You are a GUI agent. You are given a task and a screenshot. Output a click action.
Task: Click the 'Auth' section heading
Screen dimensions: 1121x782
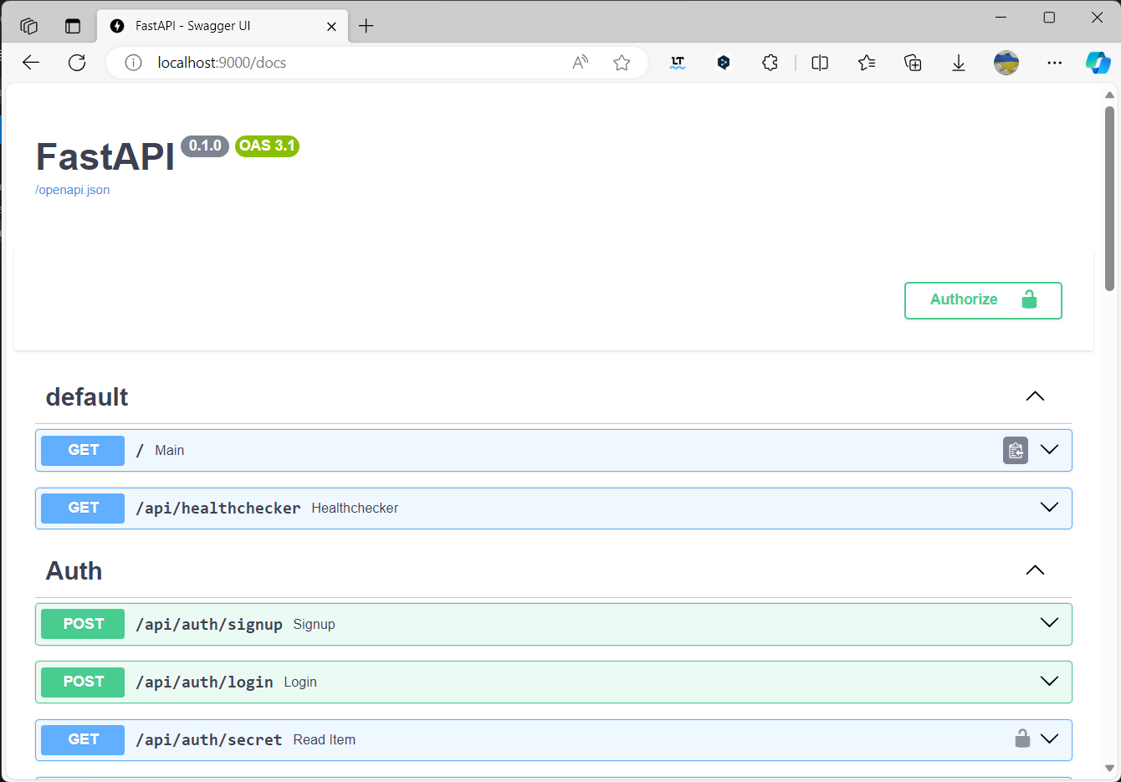74,571
